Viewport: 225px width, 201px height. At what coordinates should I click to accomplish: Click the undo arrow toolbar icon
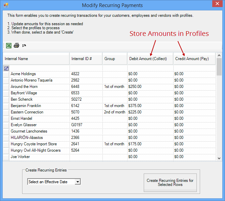click(x=24, y=45)
